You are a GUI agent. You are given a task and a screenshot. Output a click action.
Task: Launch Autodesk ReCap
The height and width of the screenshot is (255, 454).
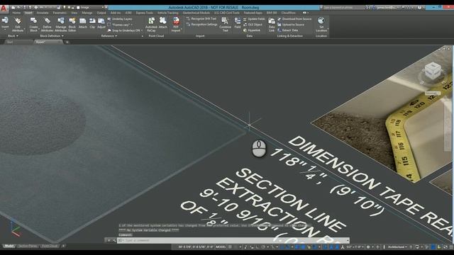pyautogui.click(x=151, y=24)
